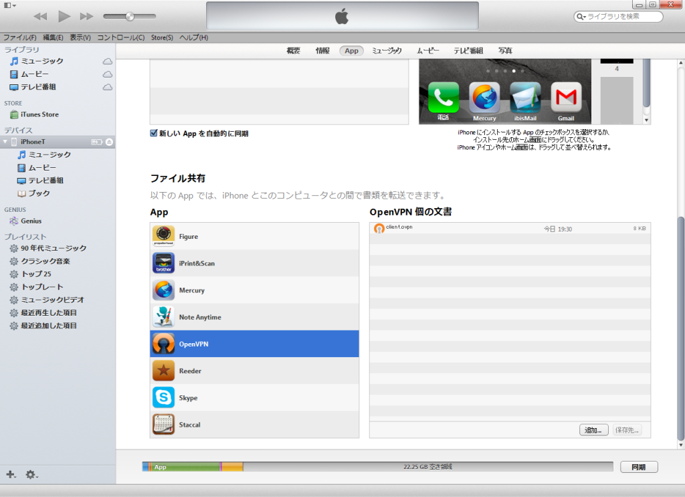Click the iPhoneT battery status icon
Screen dimensions: 685x497
tap(96, 142)
